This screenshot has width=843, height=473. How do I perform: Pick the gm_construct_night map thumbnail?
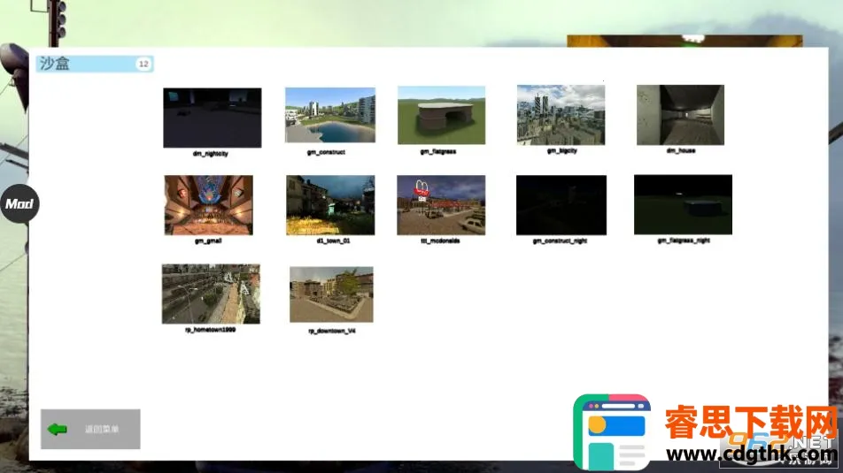561,205
